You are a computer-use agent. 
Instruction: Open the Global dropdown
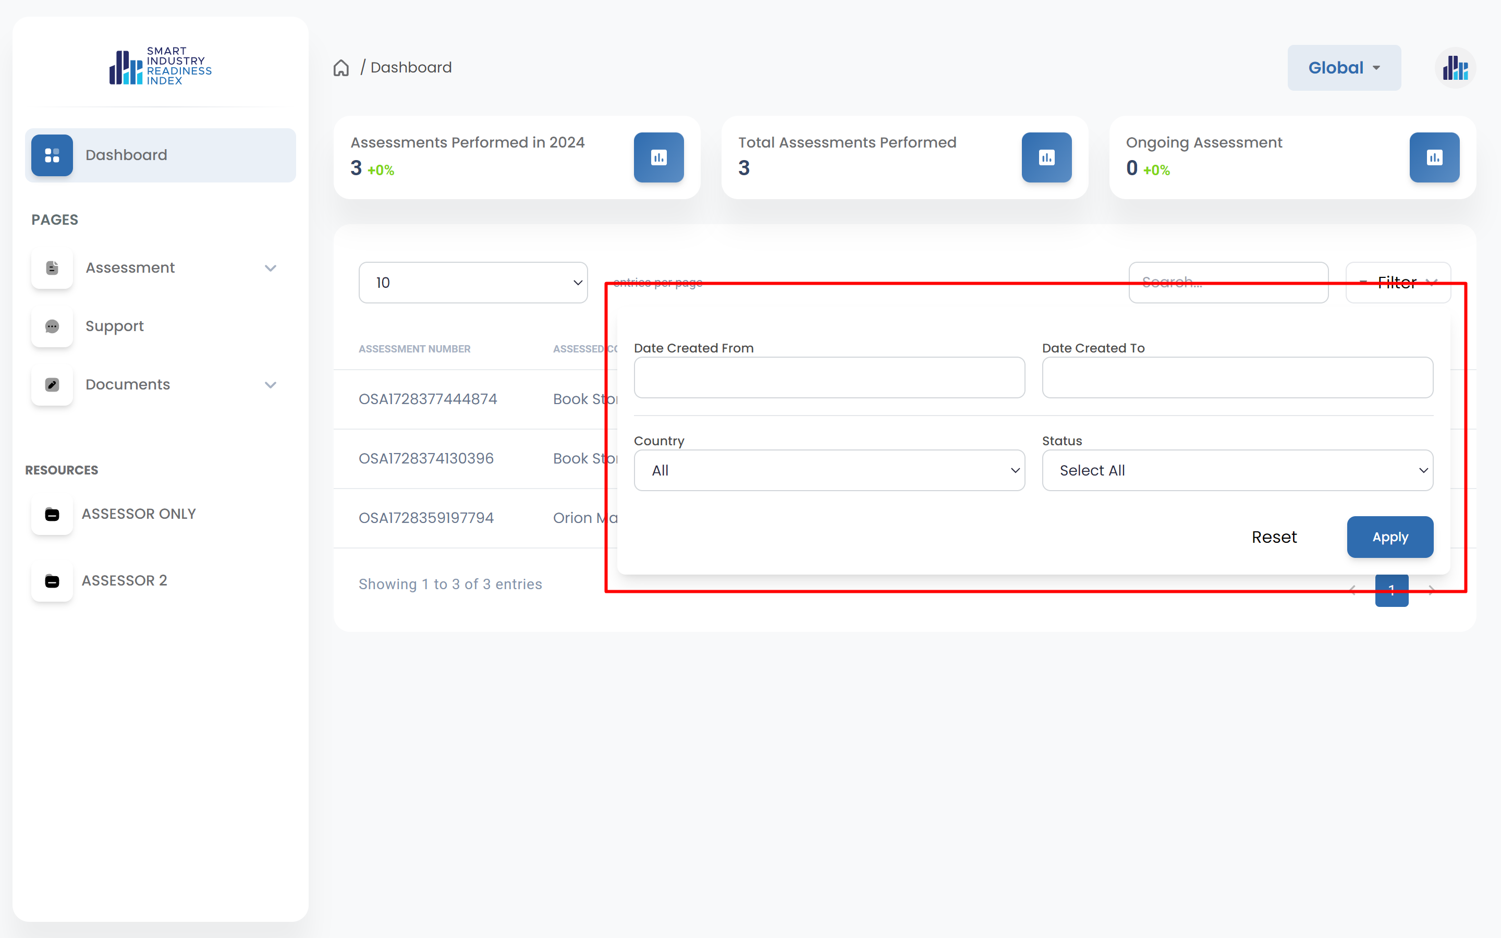[x=1344, y=68]
